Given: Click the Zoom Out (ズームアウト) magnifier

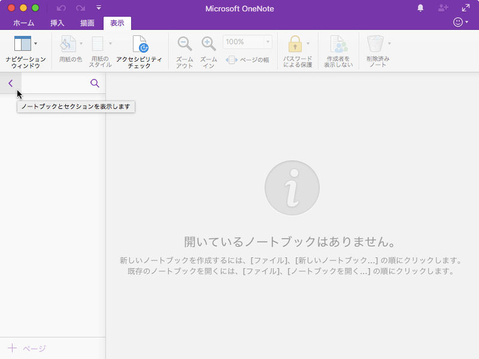Looking at the screenshot, I should point(184,44).
